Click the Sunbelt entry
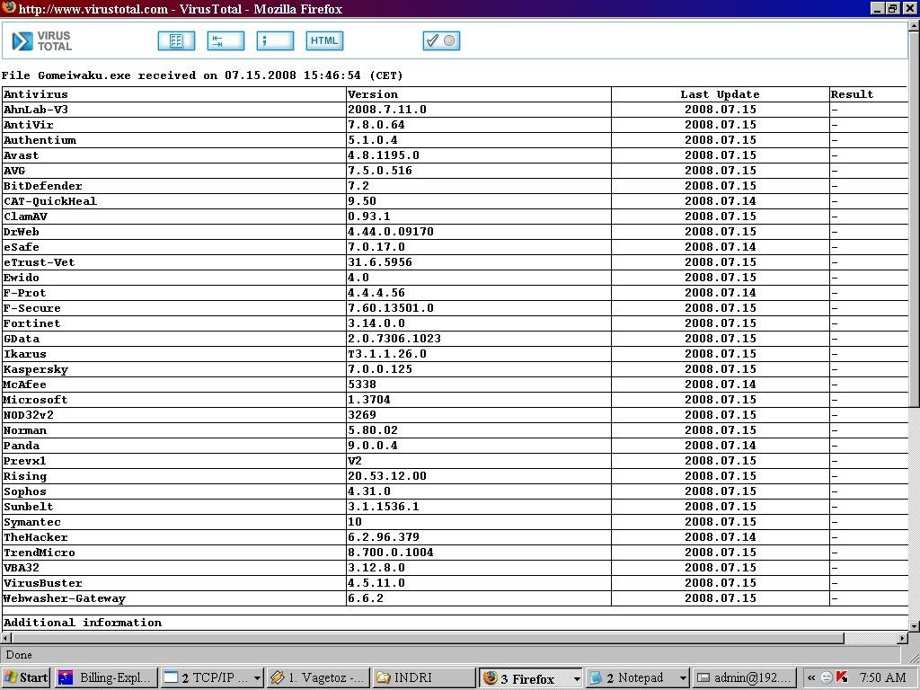Image resolution: width=920 pixels, height=690 pixels. tap(28, 507)
